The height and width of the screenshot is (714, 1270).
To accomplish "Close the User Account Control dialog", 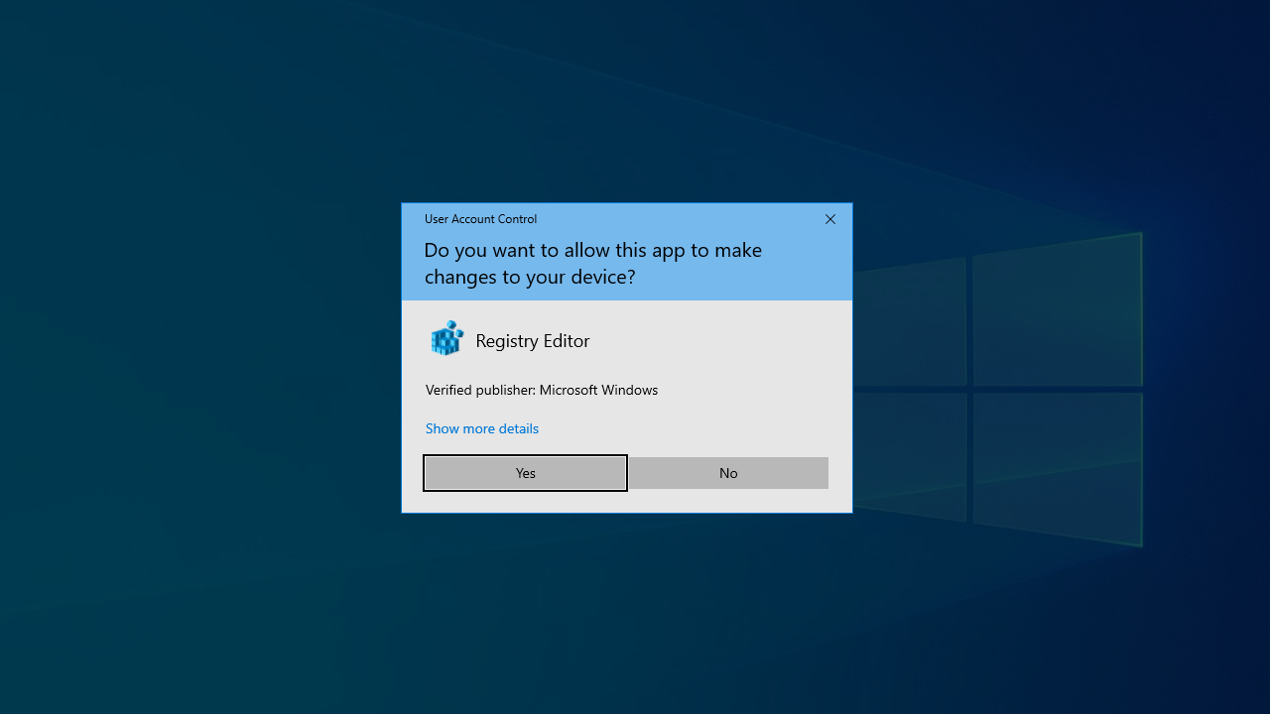I will coord(830,219).
